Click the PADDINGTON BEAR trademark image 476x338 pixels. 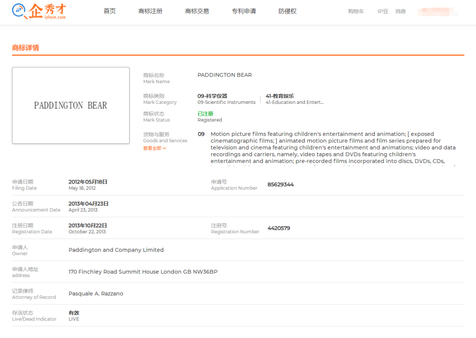click(71, 105)
